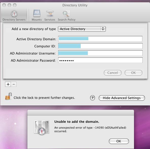Click OK in the add directory sheet

(x=134, y=73)
